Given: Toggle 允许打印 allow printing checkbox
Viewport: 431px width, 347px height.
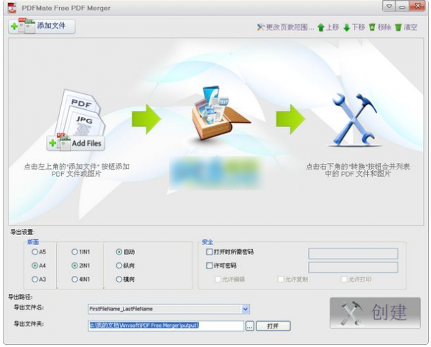Looking at the screenshot, I should click(x=344, y=279).
